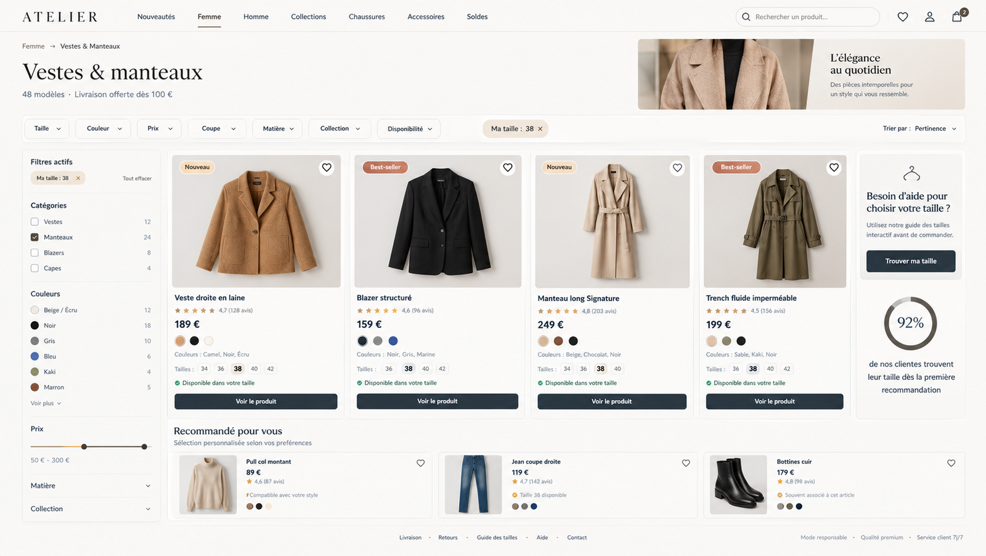Favorite the Trench fluide imperméable
Image resolution: width=986 pixels, height=556 pixels.
point(834,167)
